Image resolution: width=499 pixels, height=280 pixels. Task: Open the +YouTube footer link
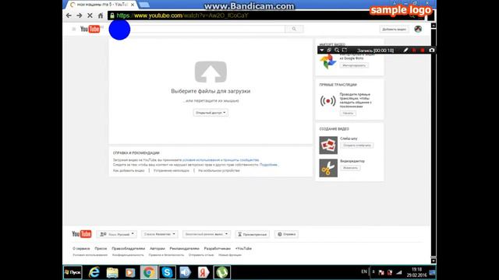[x=243, y=249]
